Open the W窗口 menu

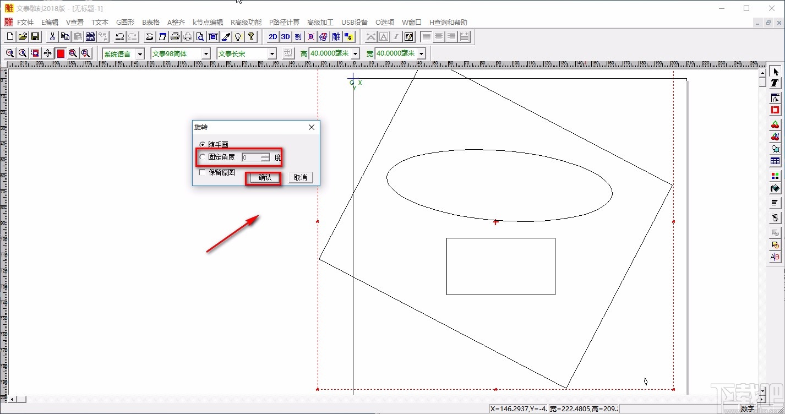[x=411, y=23]
